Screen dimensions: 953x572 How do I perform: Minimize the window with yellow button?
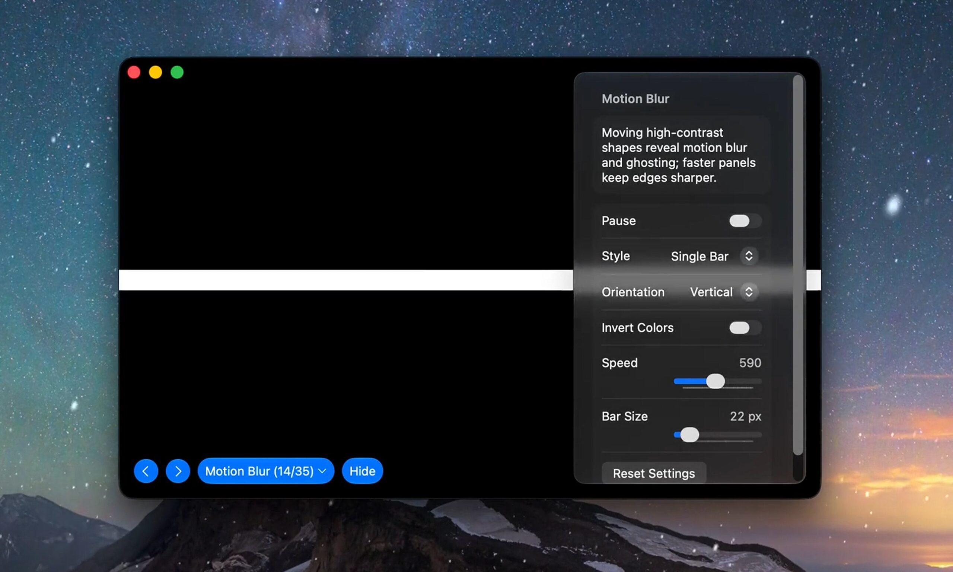coord(156,72)
